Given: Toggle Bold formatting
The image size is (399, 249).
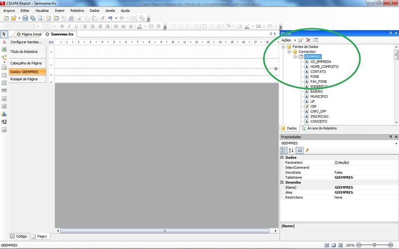Looking at the screenshot, I should click(x=62, y=26).
